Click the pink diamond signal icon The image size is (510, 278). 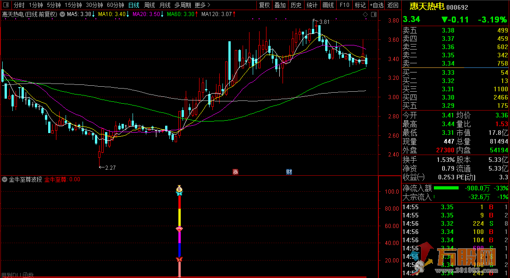(179, 229)
